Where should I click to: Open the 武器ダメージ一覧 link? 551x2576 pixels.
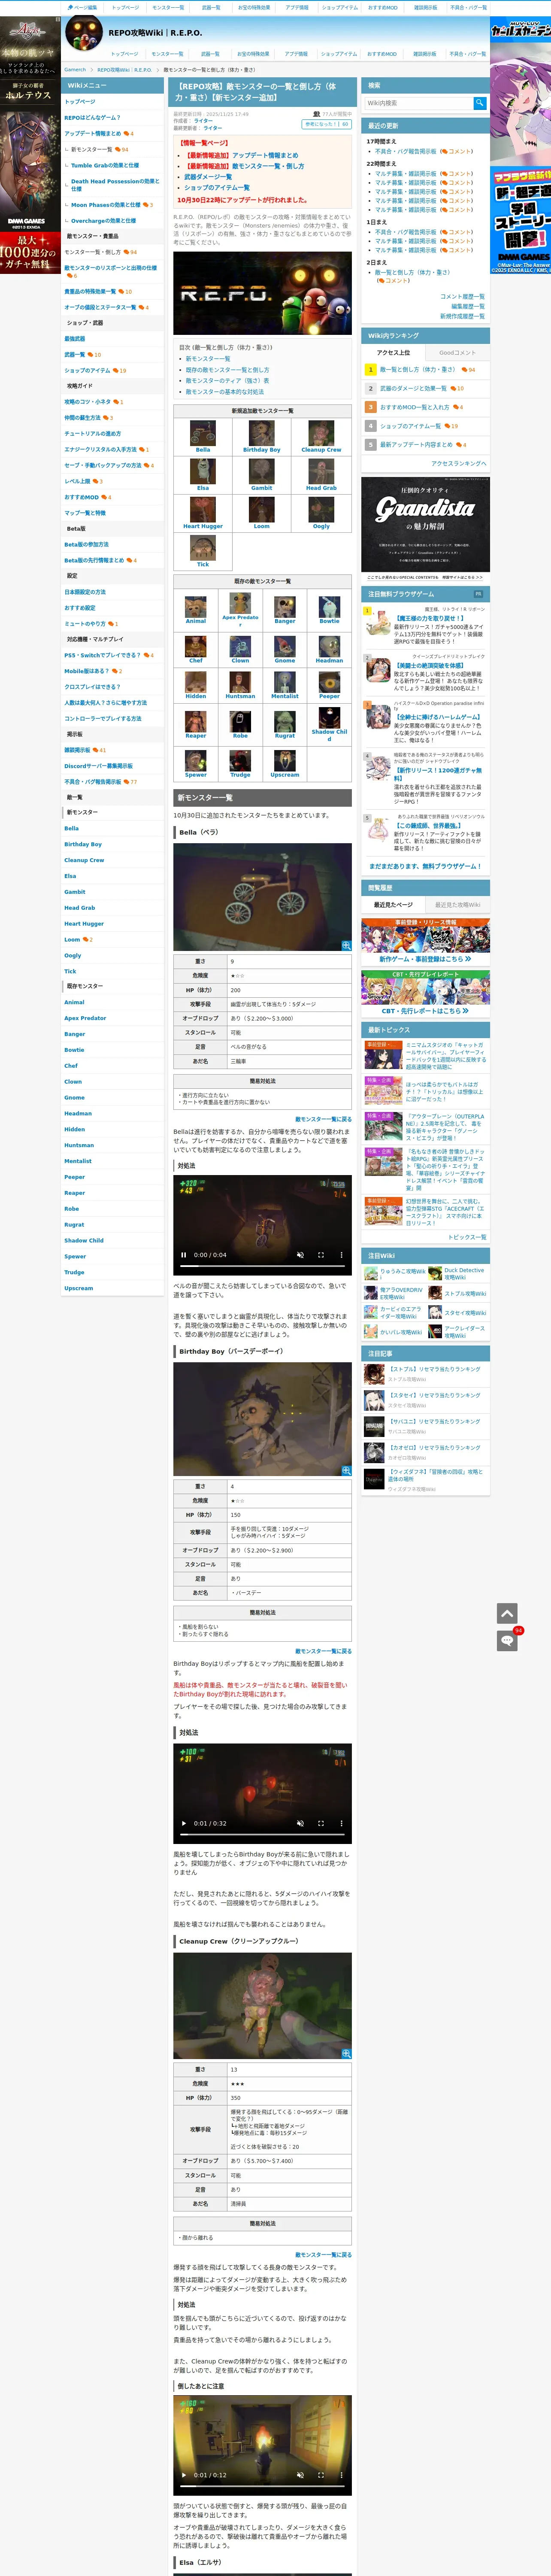coord(208,176)
